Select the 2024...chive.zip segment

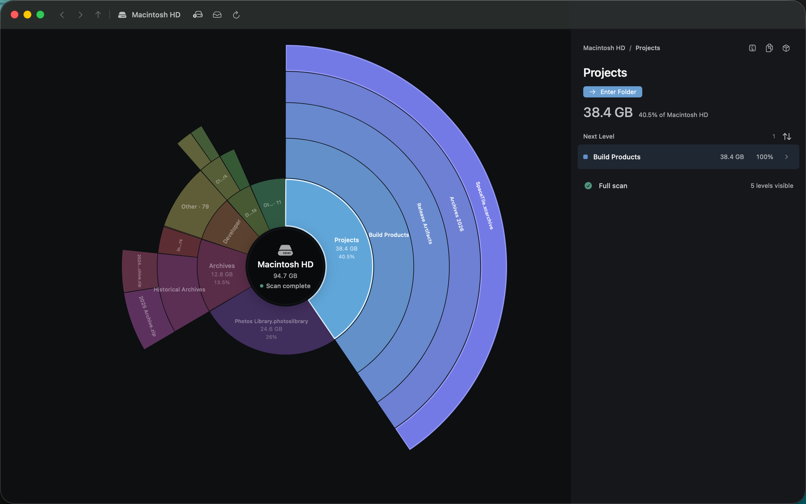tap(139, 271)
